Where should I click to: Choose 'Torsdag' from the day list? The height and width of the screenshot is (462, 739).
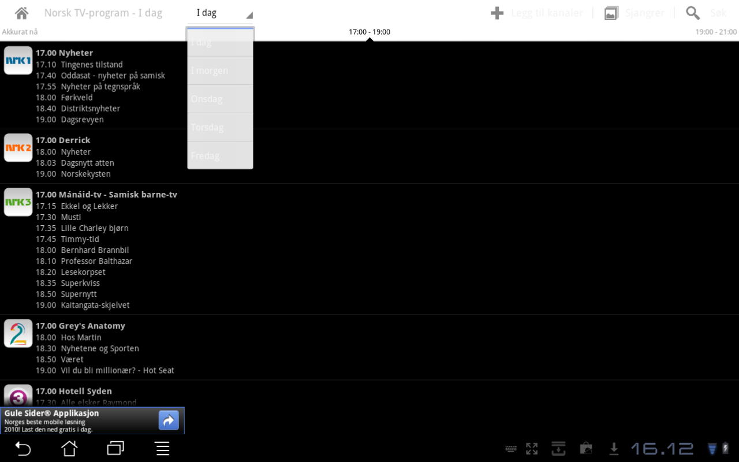[x=220, y=127]
